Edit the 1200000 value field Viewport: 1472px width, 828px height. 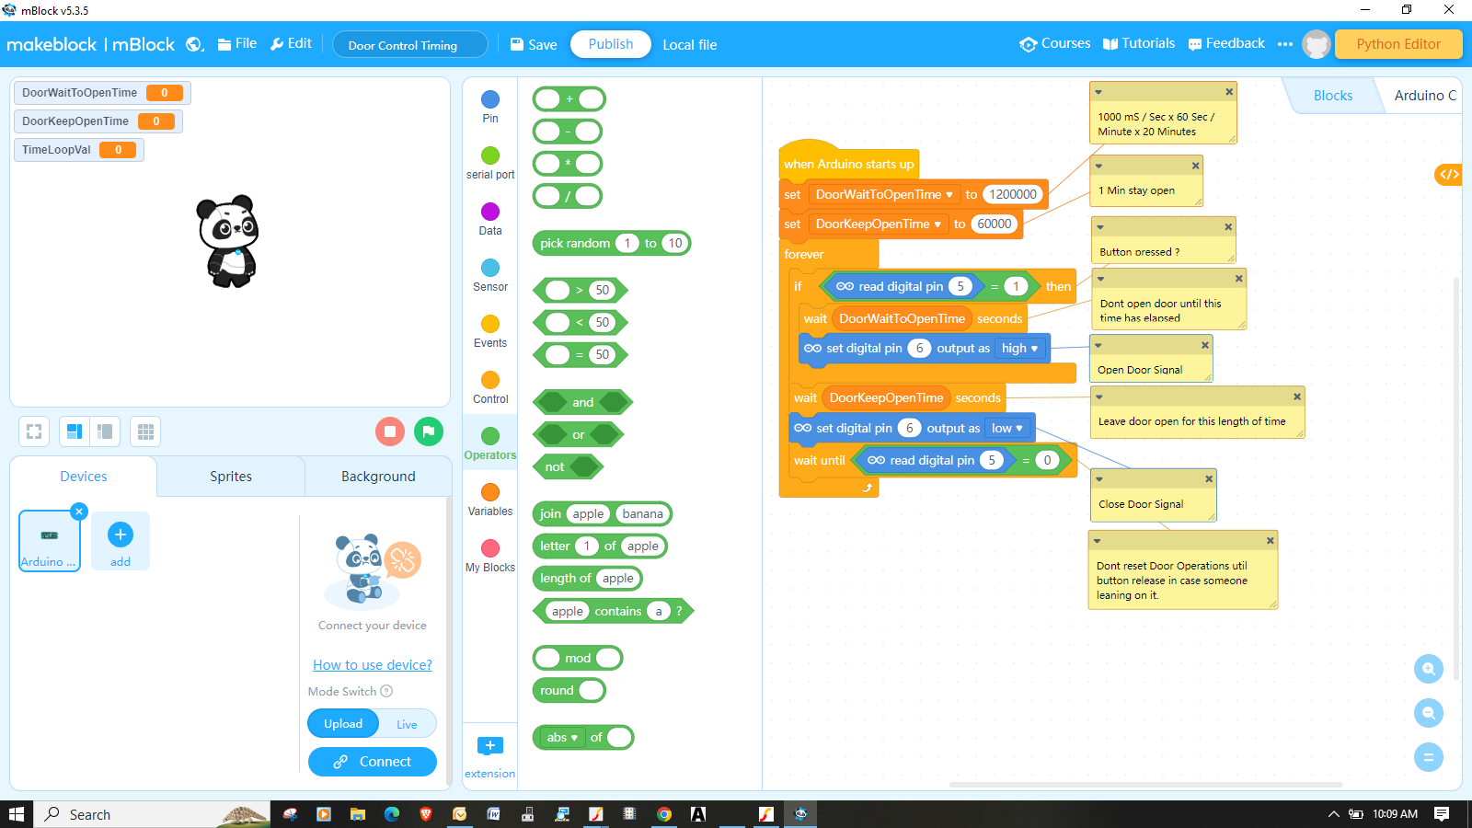pyautogui.click(x=1013, y=194)
